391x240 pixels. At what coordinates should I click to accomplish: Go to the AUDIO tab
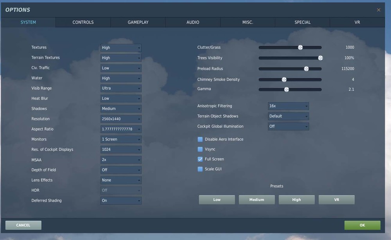click(x=193, y=22)
